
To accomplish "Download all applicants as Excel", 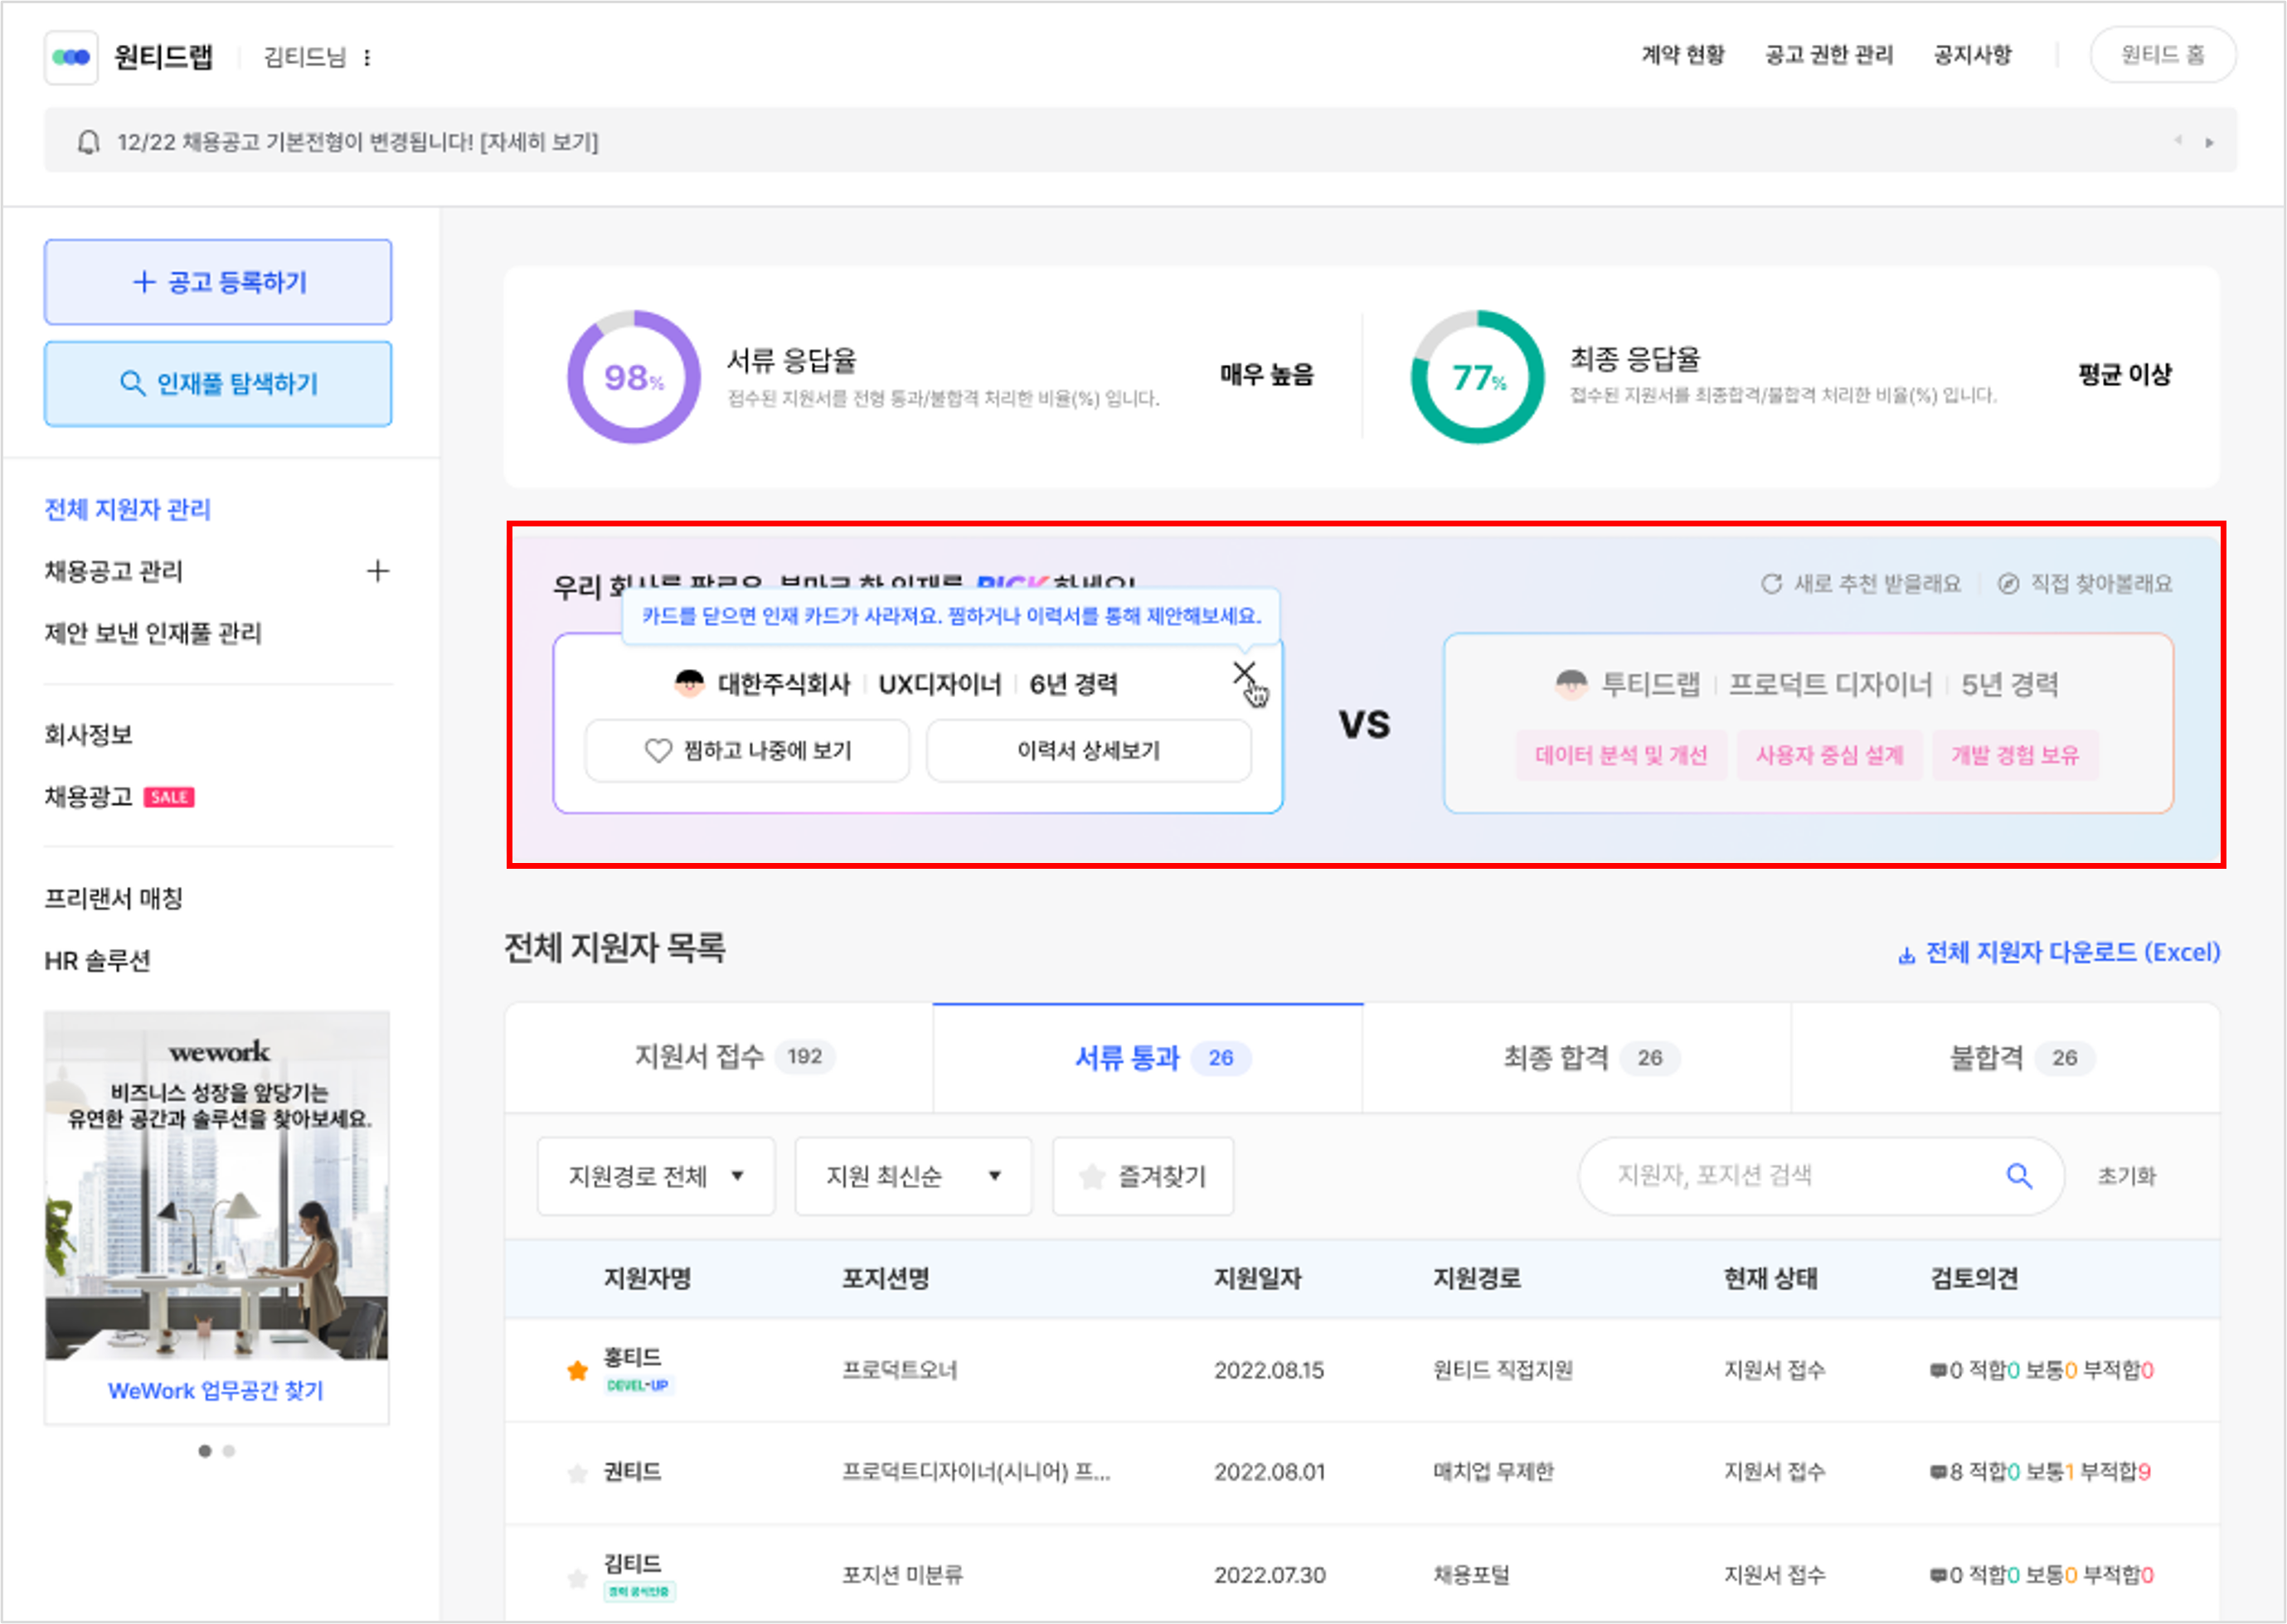I will pyautogui.click(x=2059, y=952).
